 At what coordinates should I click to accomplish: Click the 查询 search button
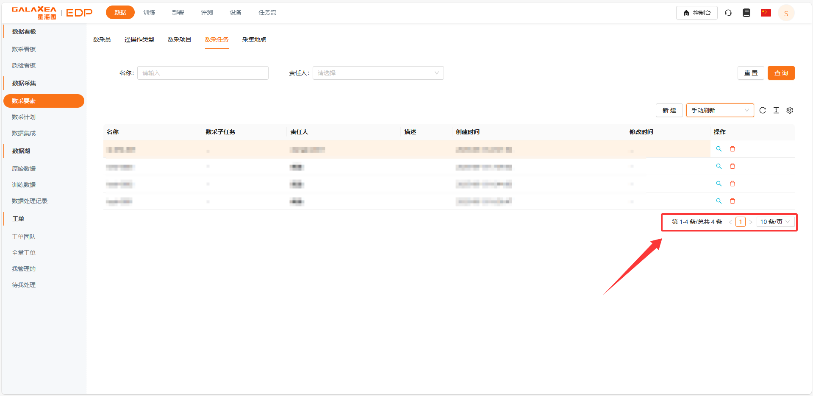point(780,73)
